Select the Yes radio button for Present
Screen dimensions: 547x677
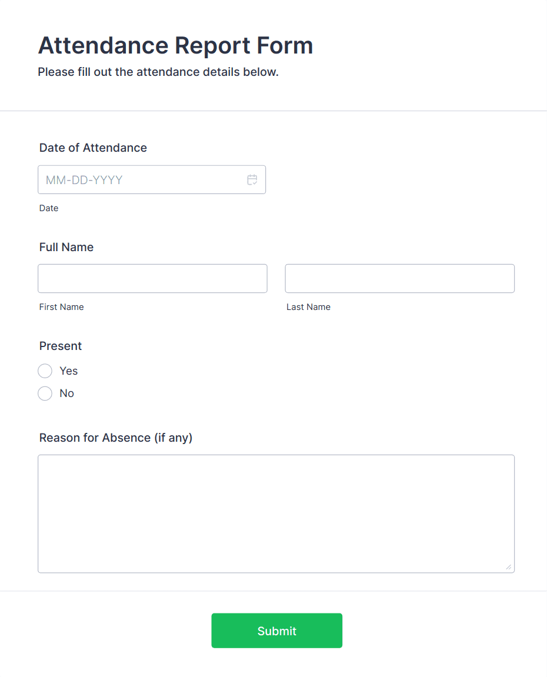(x=45, y=371)
